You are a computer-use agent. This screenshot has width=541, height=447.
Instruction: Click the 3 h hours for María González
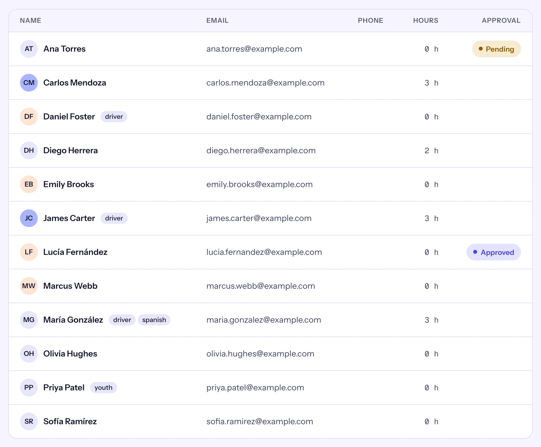click(x=431, y=320)
